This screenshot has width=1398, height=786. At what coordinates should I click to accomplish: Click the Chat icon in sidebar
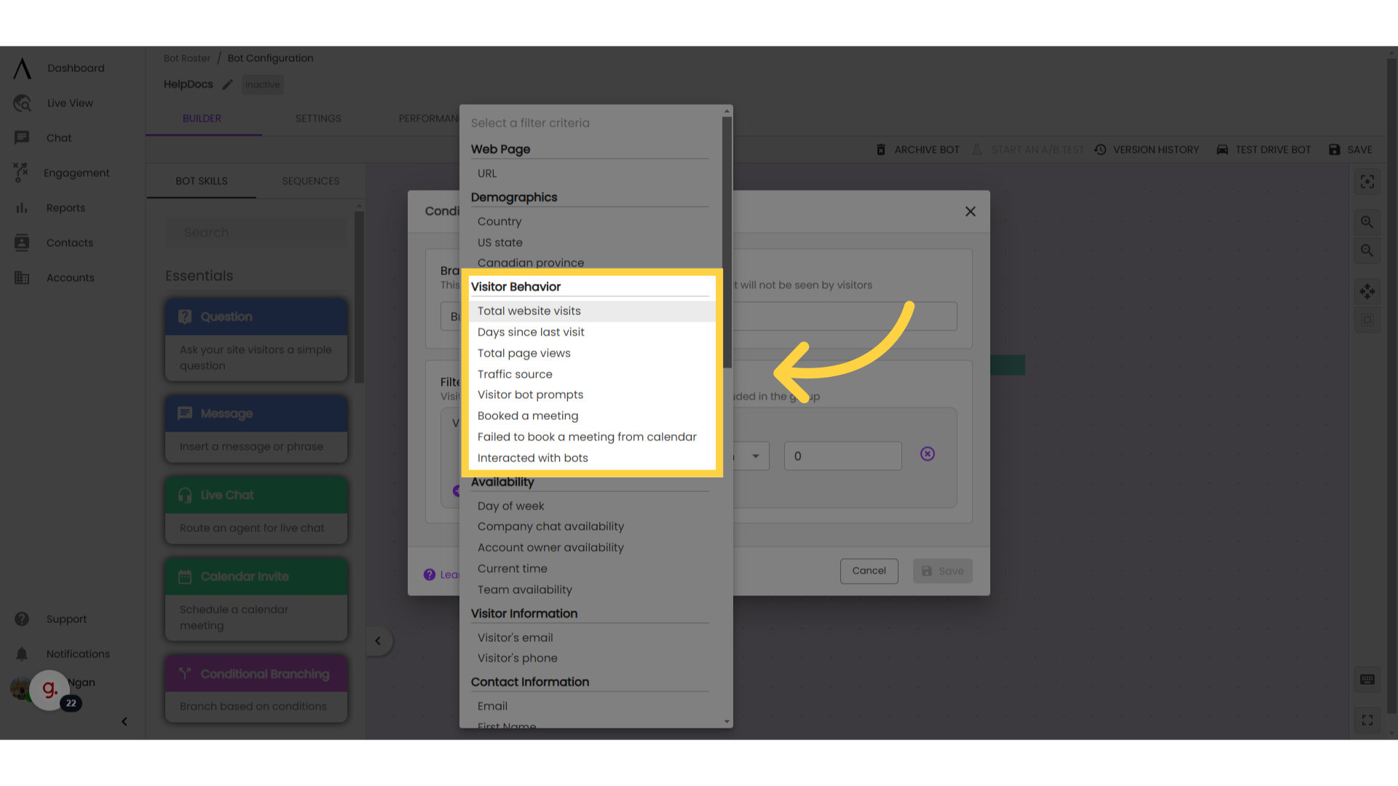point(21,138)
